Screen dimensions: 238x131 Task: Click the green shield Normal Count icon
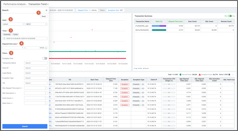click(180, 75)
